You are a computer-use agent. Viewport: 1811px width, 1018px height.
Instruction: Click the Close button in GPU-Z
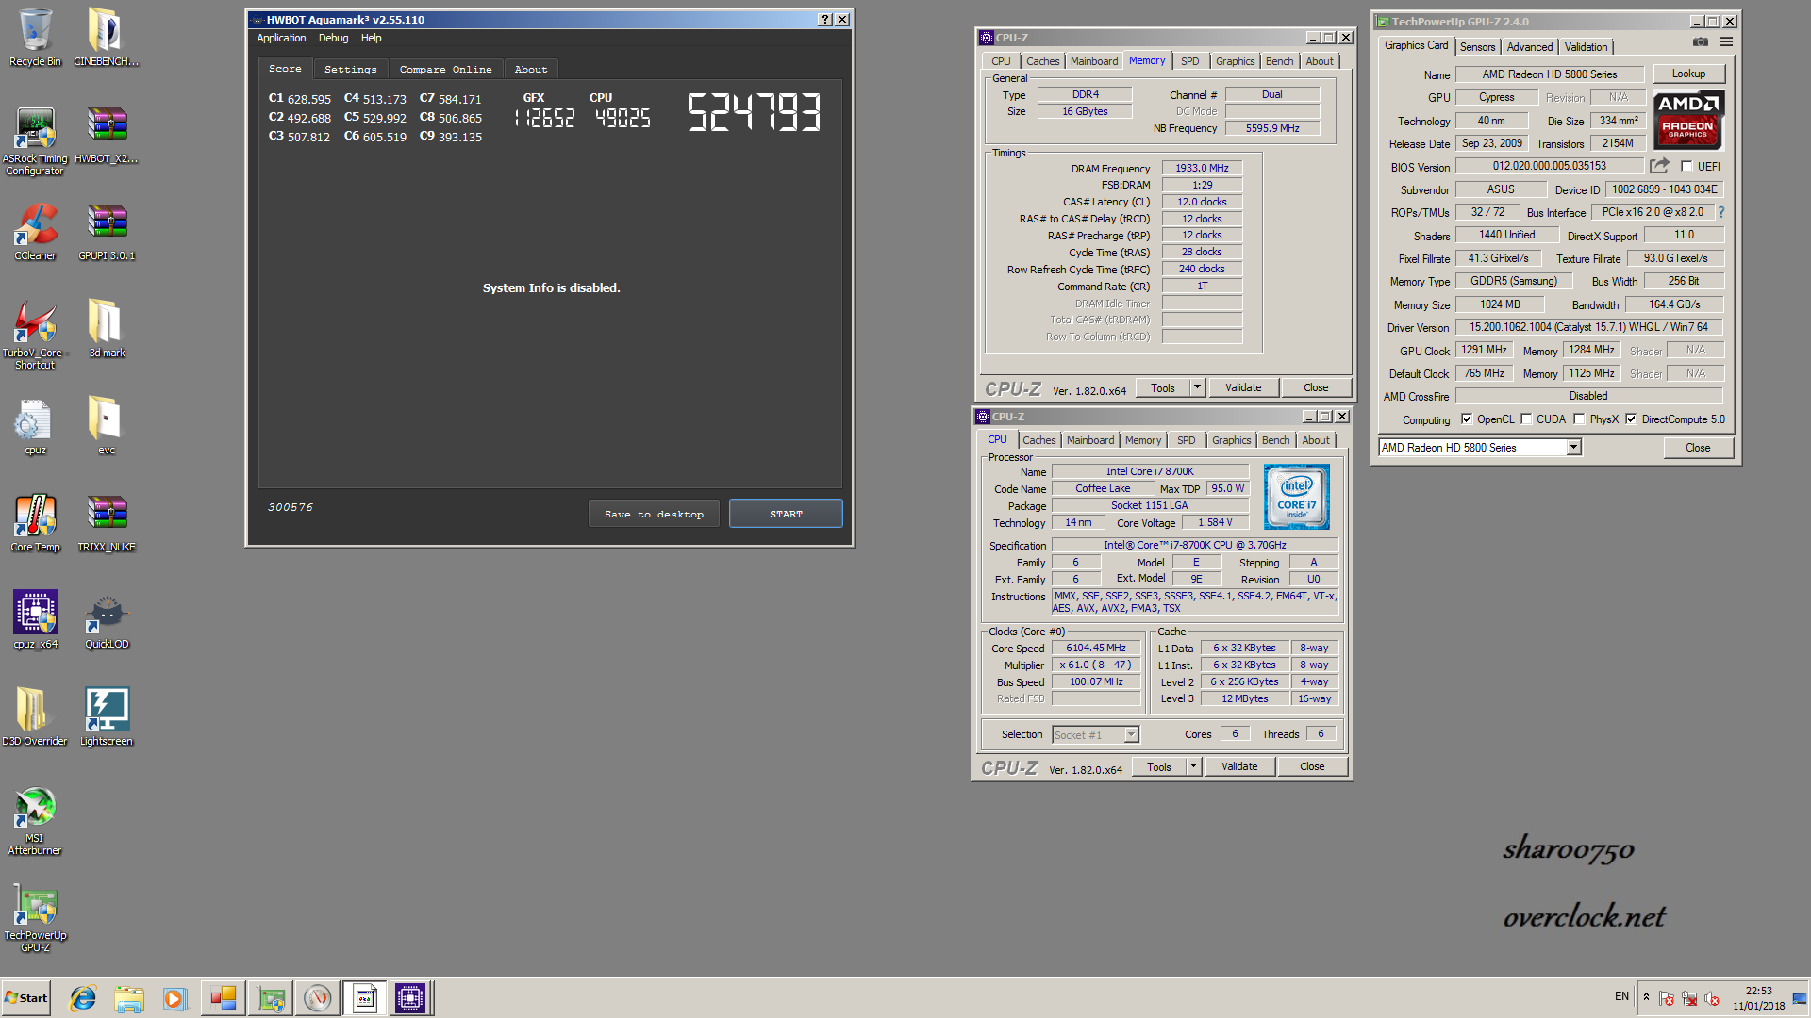coord(1698,448)
